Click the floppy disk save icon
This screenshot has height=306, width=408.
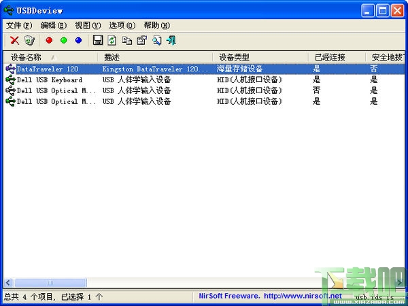[x=98, y=40]
